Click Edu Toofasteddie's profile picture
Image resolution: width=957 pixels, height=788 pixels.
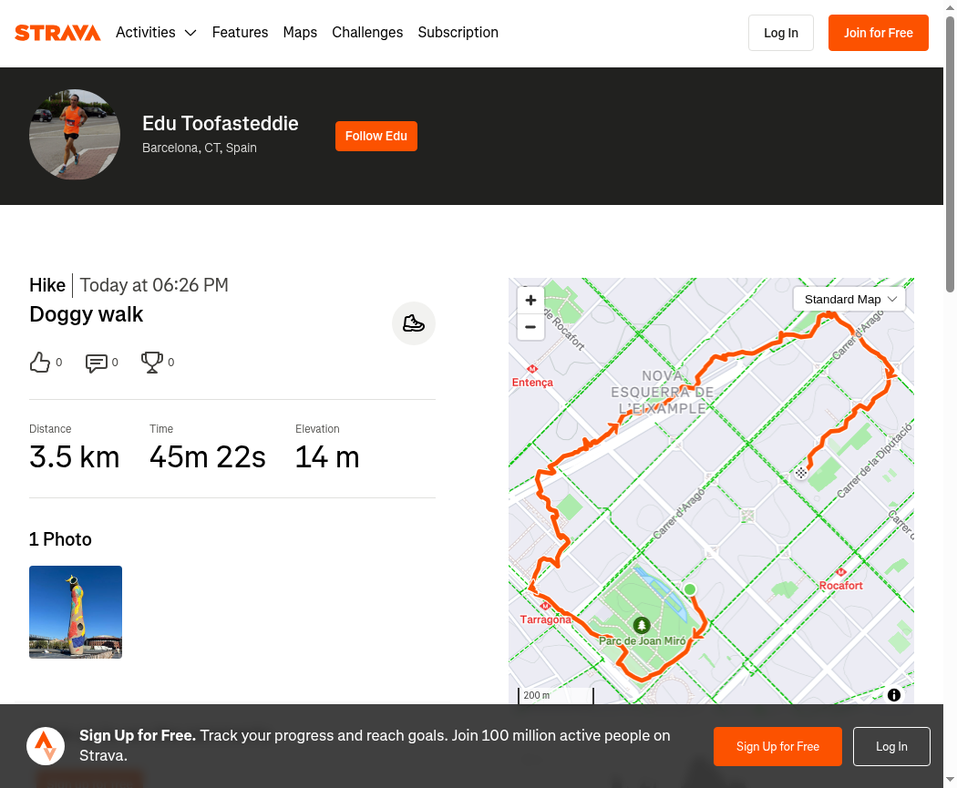tap(75, 135)
